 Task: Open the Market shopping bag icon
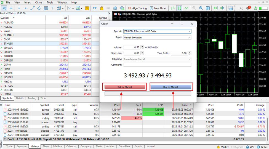point(102,8)
